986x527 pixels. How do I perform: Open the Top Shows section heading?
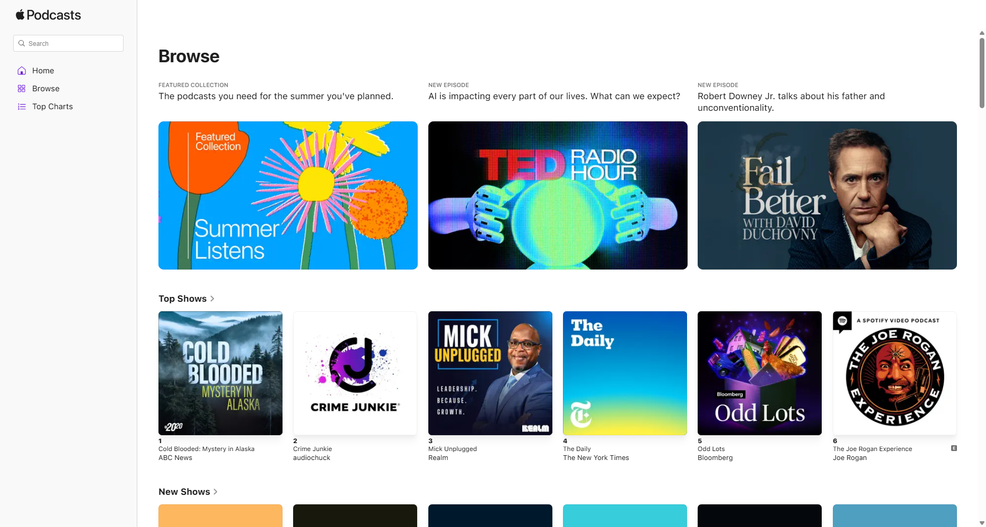pyautogui.click(x=183, y=299)
